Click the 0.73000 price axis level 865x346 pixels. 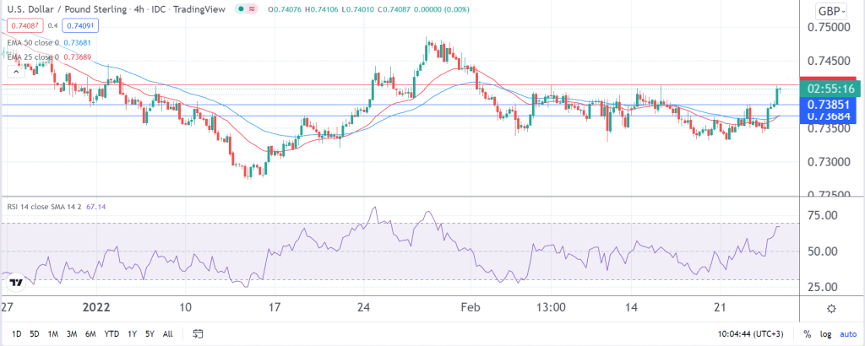point(830,162)
